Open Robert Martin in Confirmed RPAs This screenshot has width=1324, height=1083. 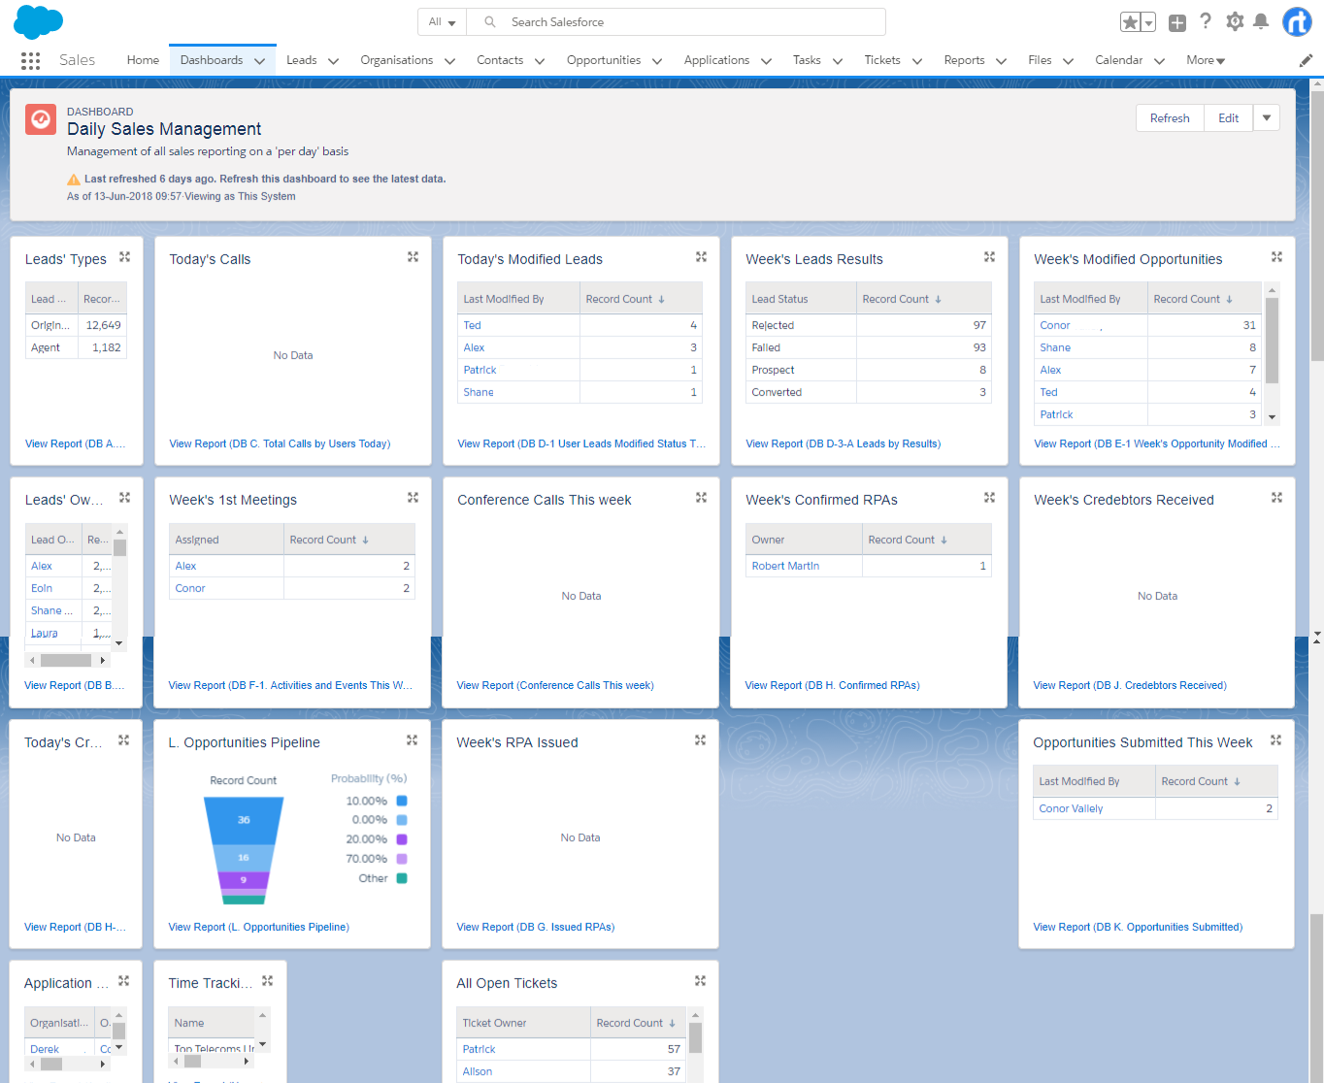(785, 566)
